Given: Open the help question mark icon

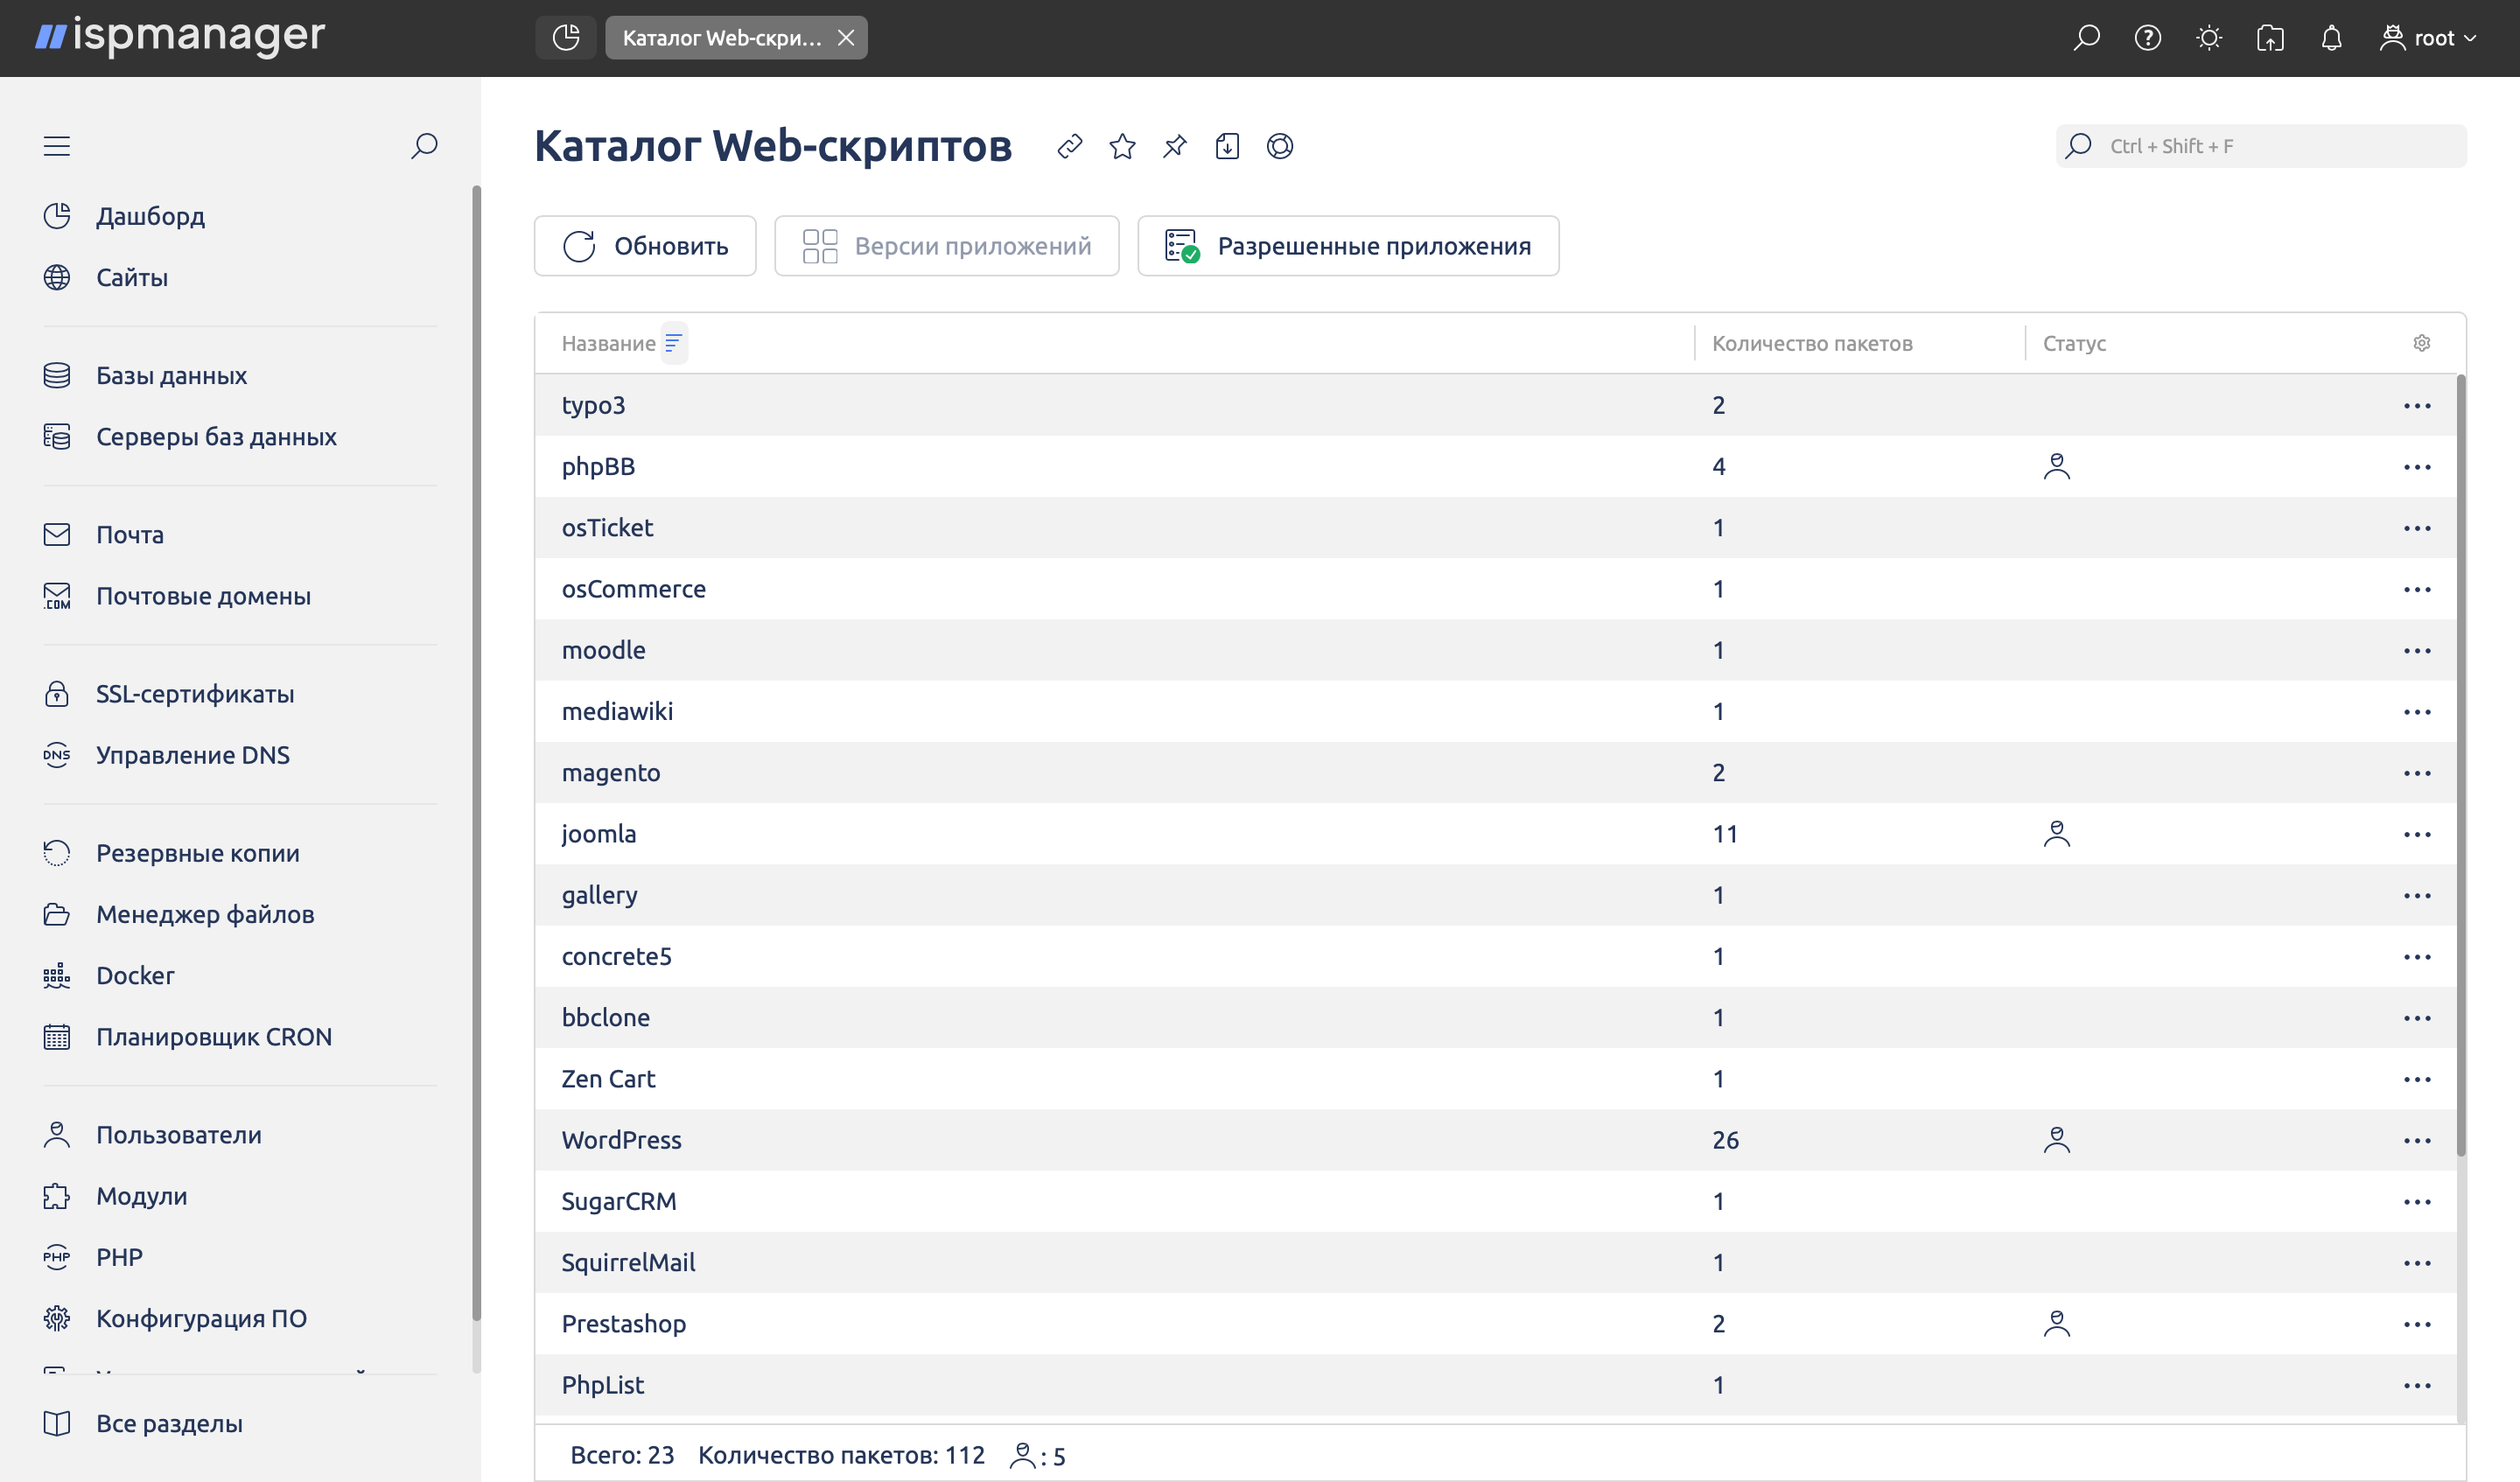Looking at the screenshot, I should click(2147, 38).
